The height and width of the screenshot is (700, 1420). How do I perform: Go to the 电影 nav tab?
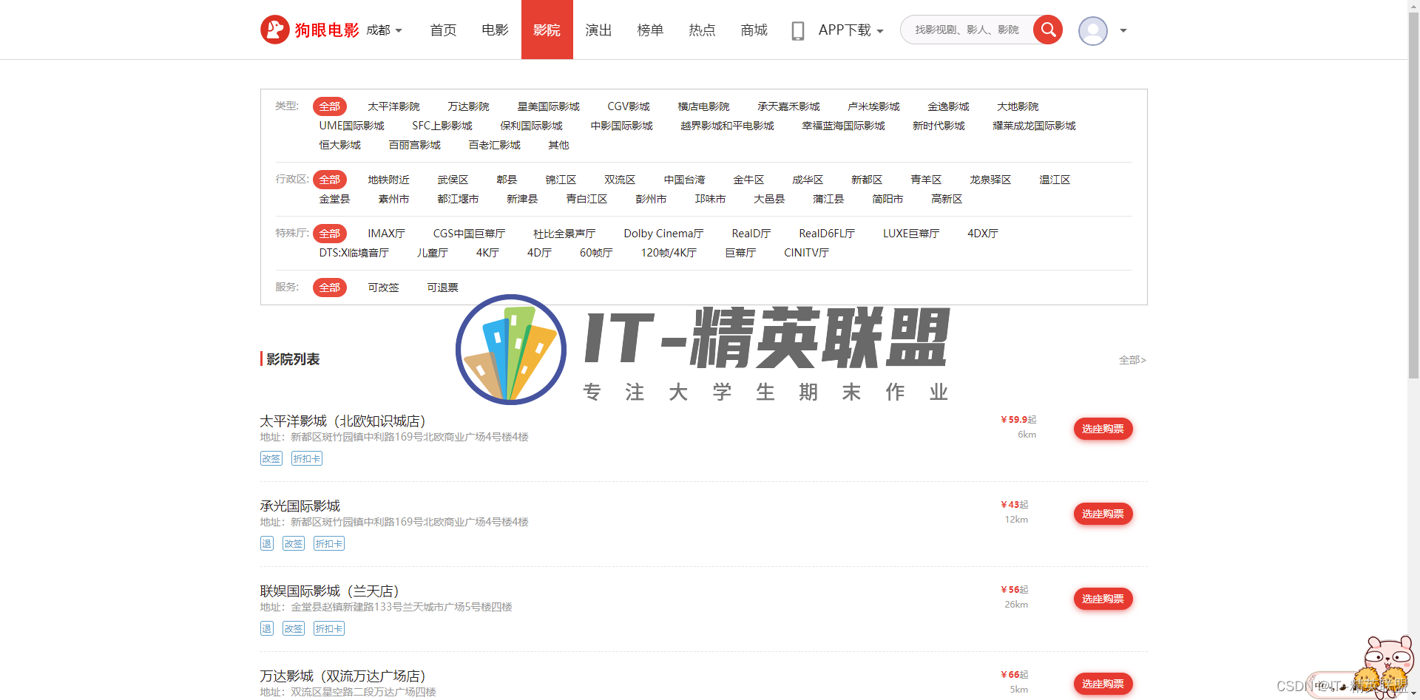coord(496,30)
